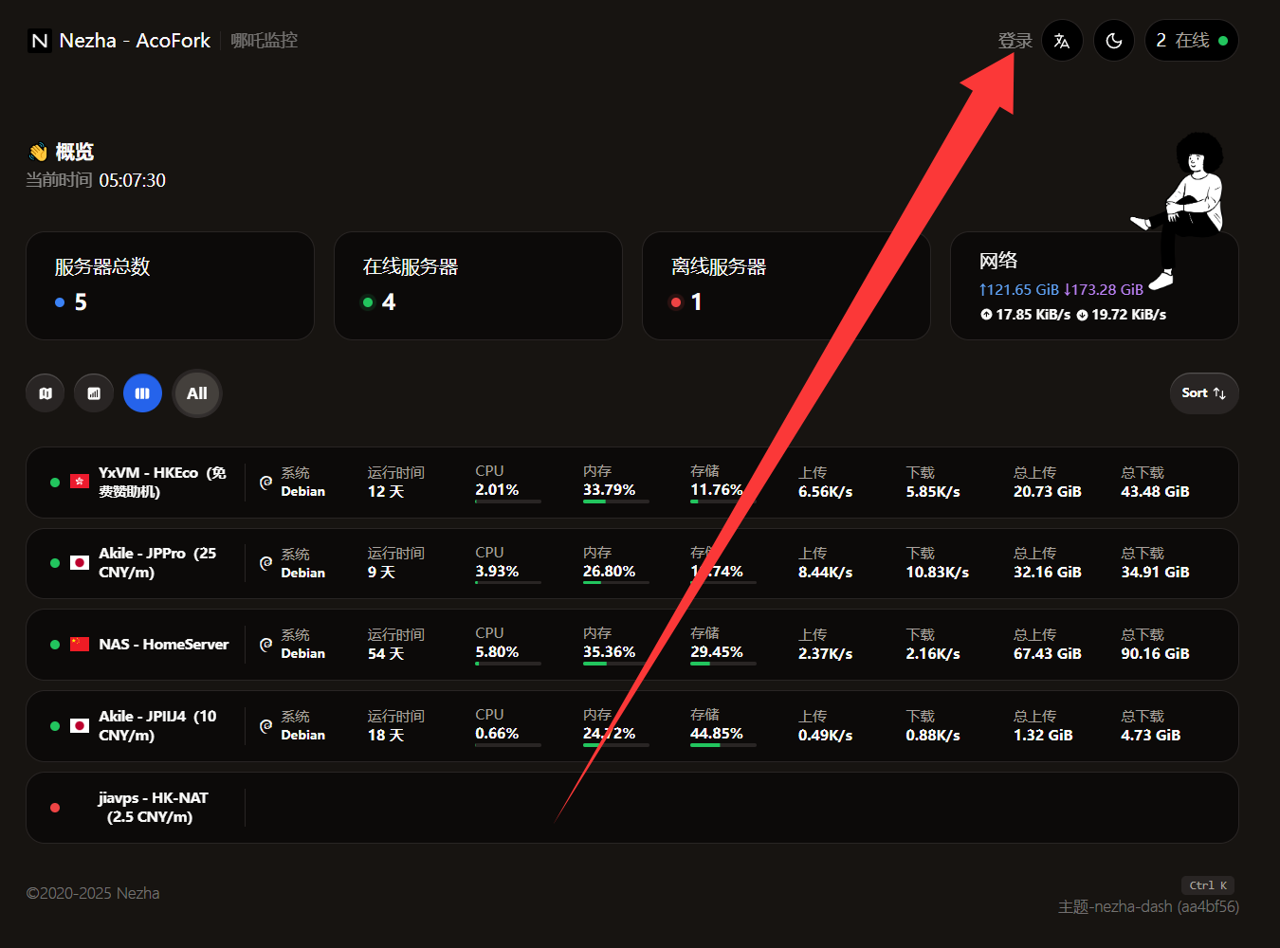Image resolution: width=1280 pixels, height=948 pixels.
Task: Click the Nezha N logo icon
Action: [40, 41]
